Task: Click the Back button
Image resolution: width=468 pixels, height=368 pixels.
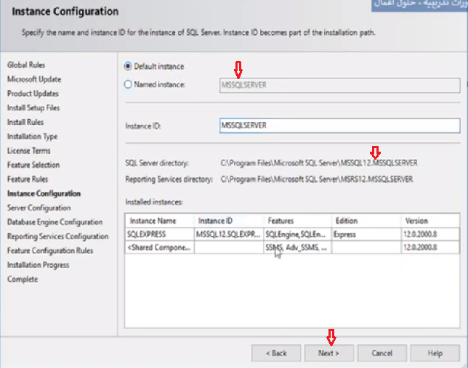Action: (x=276, y=353)
